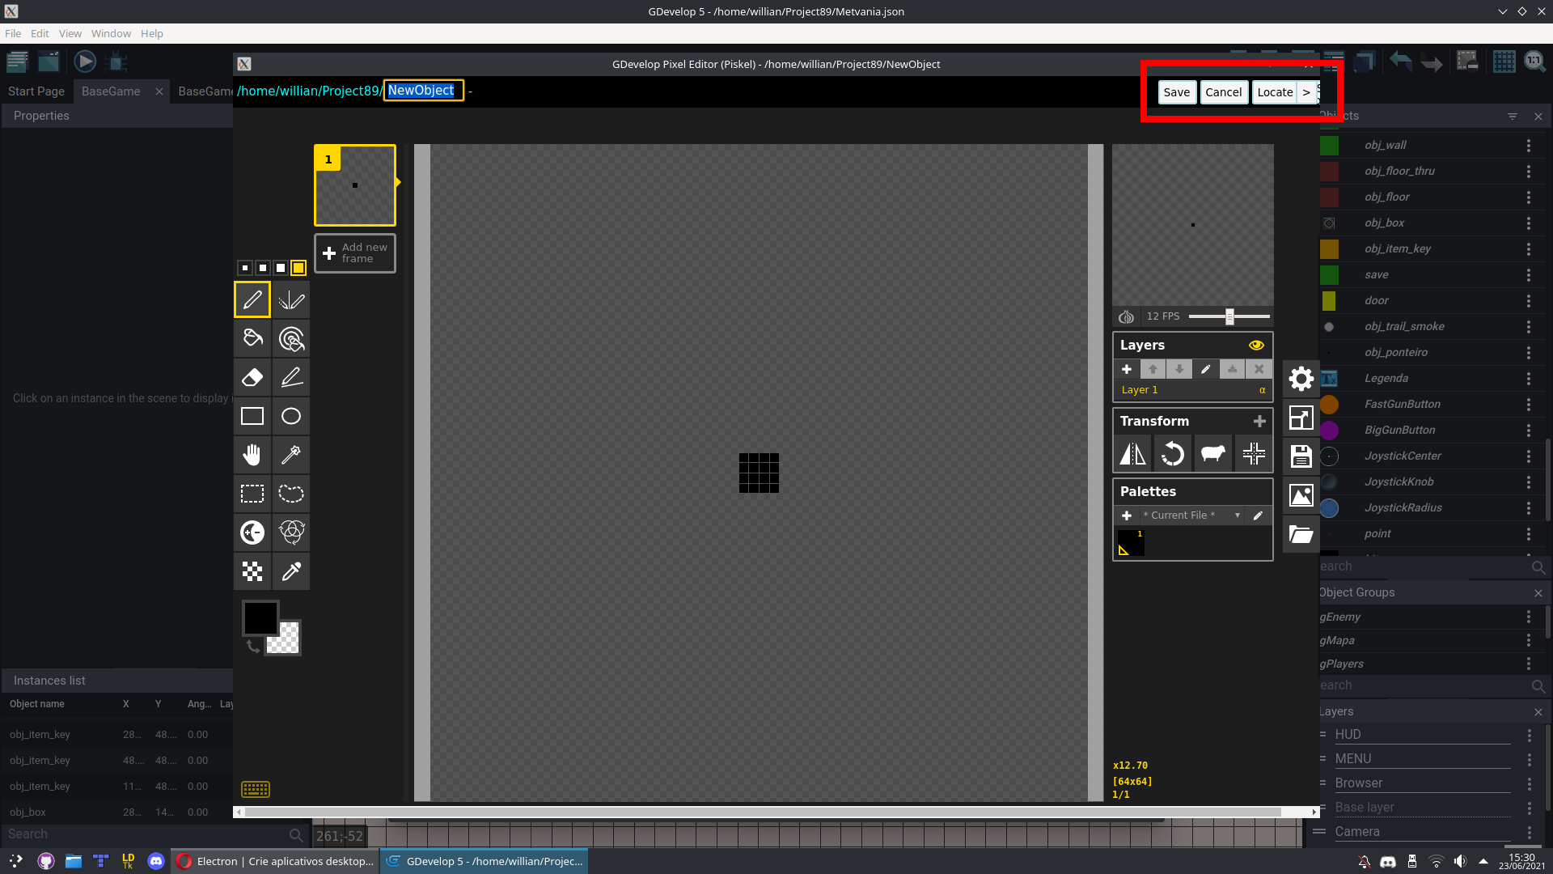The width and height of the screenshot is (1553, 874).
Task: Click Add new frame button
Action: coord(355,253)
